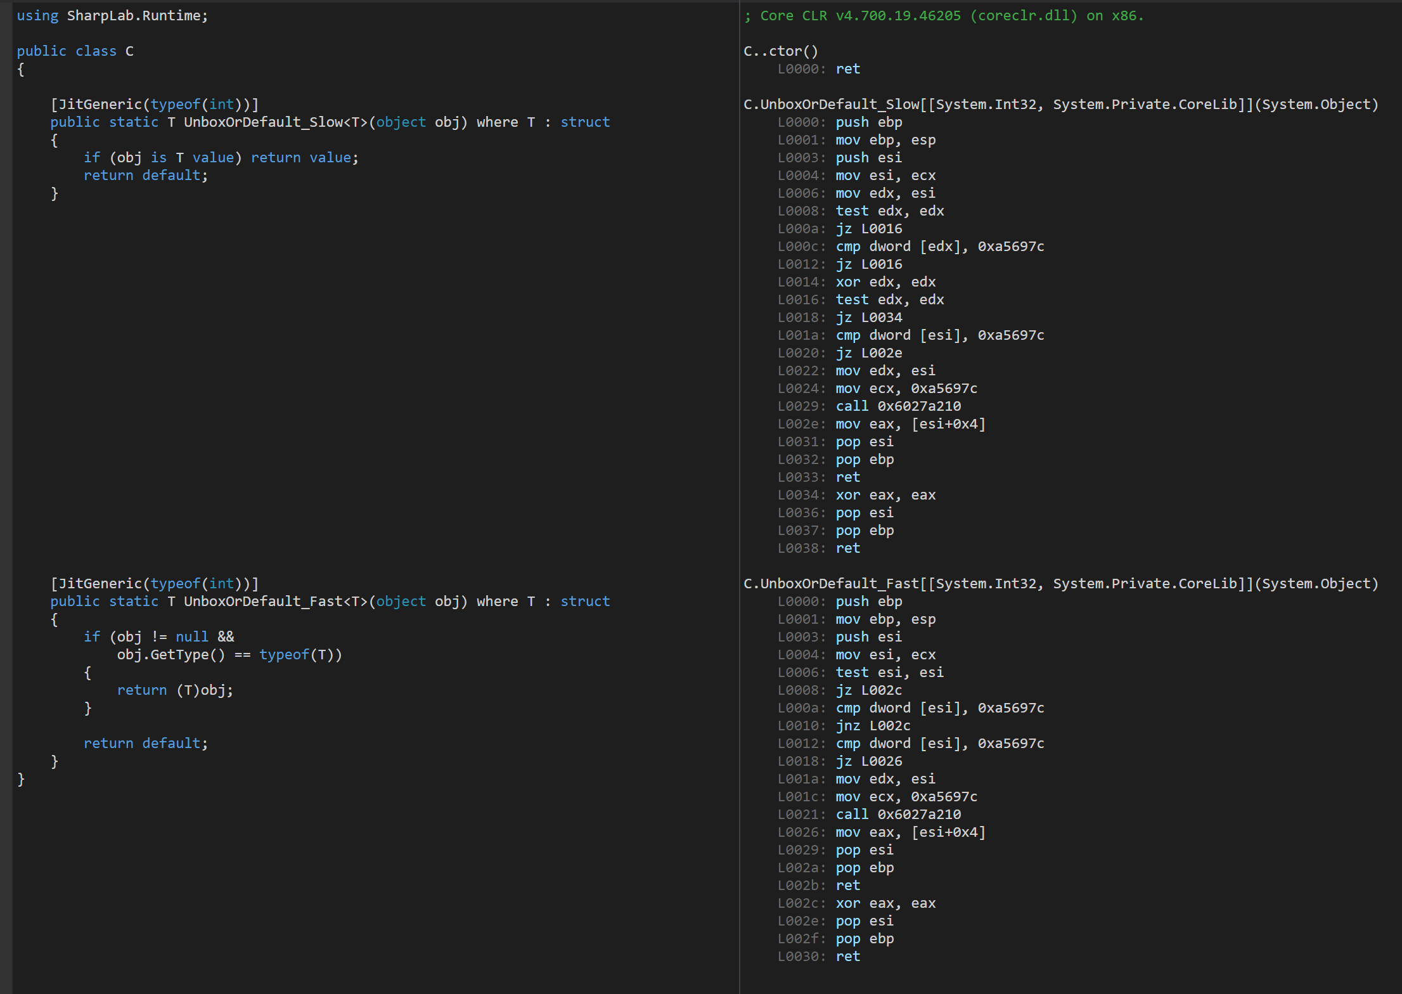The image size is (1402, 994).
Task: Click the call instruction at label L0029
Action: click(898, 406)
